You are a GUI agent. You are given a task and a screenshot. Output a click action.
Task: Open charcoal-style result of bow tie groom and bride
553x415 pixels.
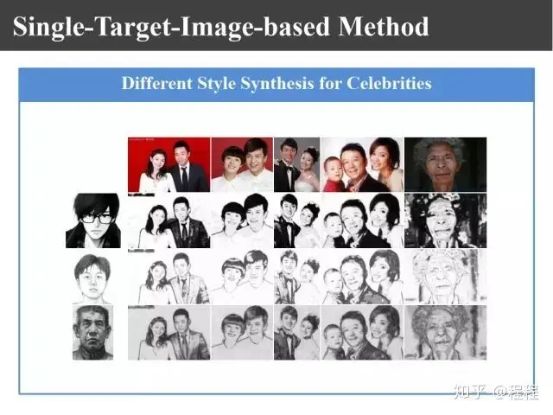point(297,332)
